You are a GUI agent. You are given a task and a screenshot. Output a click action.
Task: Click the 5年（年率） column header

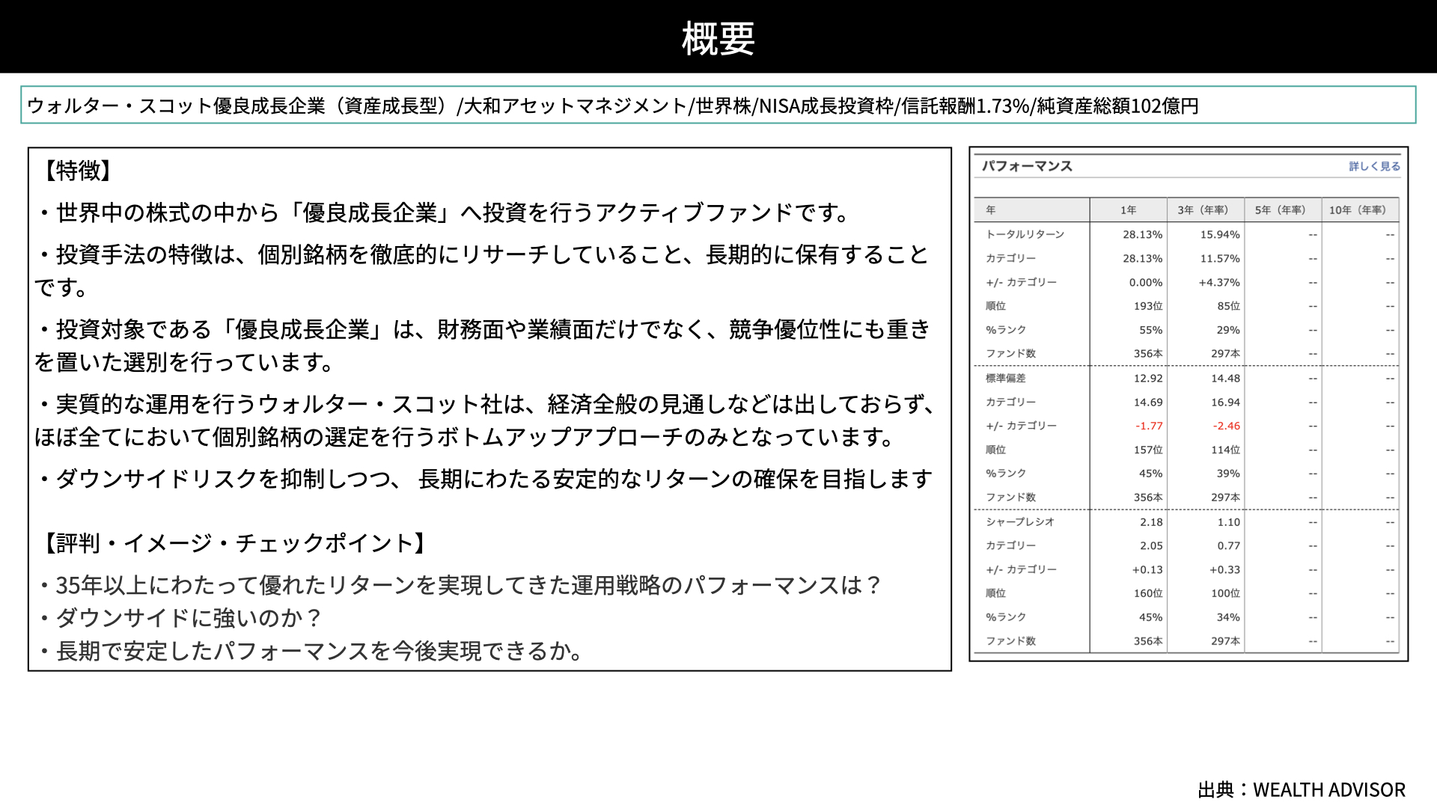tap(1282, 210)
